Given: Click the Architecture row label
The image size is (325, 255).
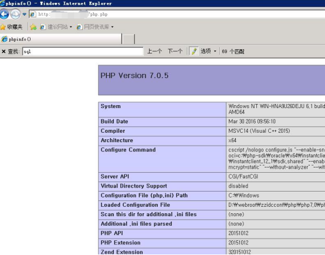Looking at the screenshot, I should (117, 140).
